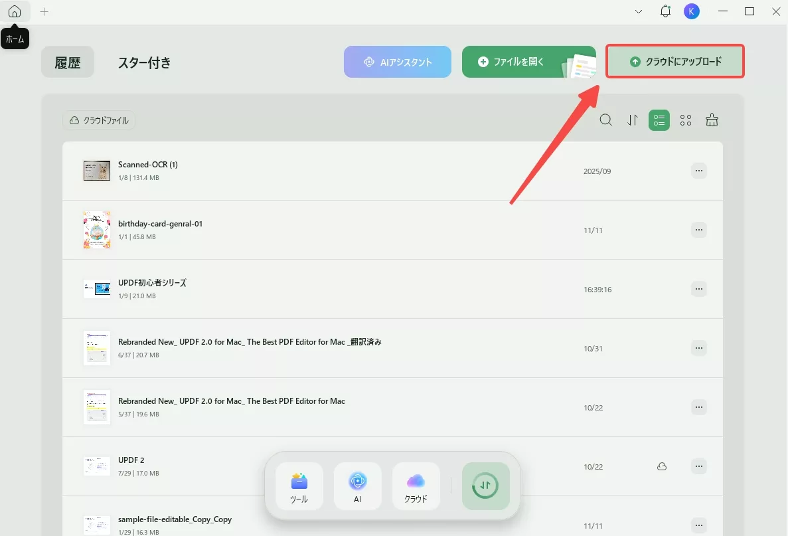Image resolution: width=788 pixels, height=536 pixels.
Task: Switch to the 履歴 tab
Action: point(67,62)
